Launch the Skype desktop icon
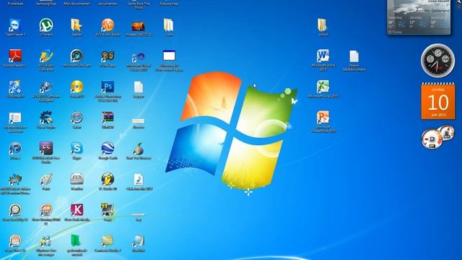The height and width of the screenshot is (260, 462). [77, 148]
